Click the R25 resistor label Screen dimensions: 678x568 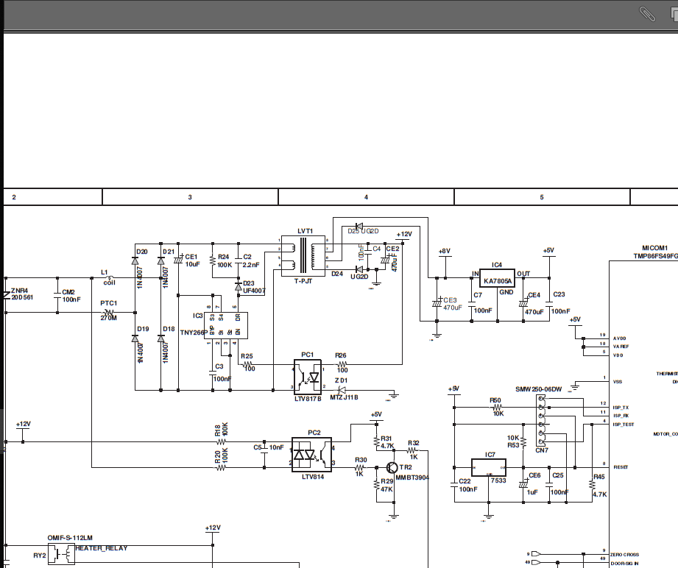click(247, 357)
